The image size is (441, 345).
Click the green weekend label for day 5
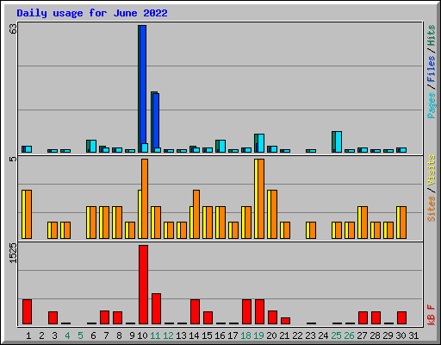(80, 336)
